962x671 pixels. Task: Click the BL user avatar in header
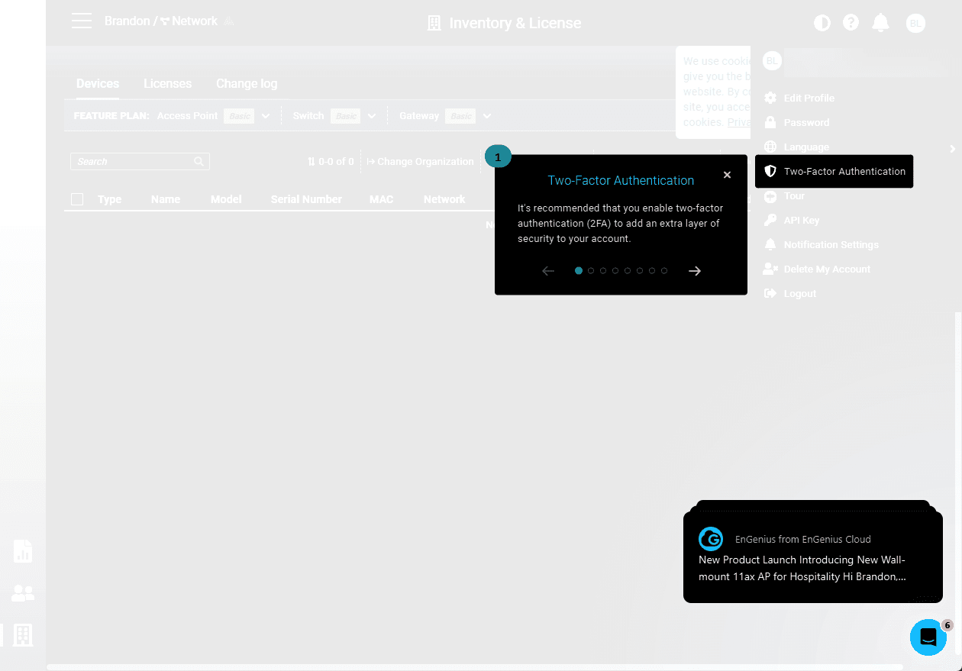point(915,24)
